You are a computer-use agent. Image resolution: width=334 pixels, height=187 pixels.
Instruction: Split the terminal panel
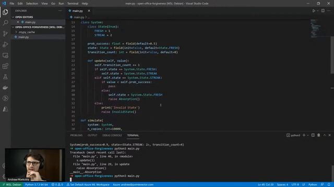313,135
